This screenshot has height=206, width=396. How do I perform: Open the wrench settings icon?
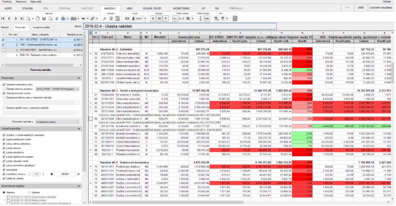pos(104,18)
